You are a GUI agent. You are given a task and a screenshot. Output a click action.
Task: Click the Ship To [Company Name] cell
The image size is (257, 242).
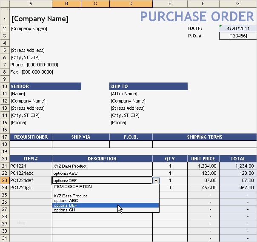click(128, 101)
